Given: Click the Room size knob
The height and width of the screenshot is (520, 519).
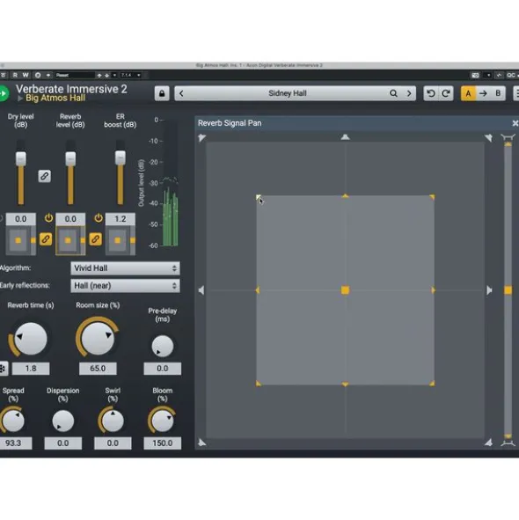Looking at the screenshot, I should point(98,338).
